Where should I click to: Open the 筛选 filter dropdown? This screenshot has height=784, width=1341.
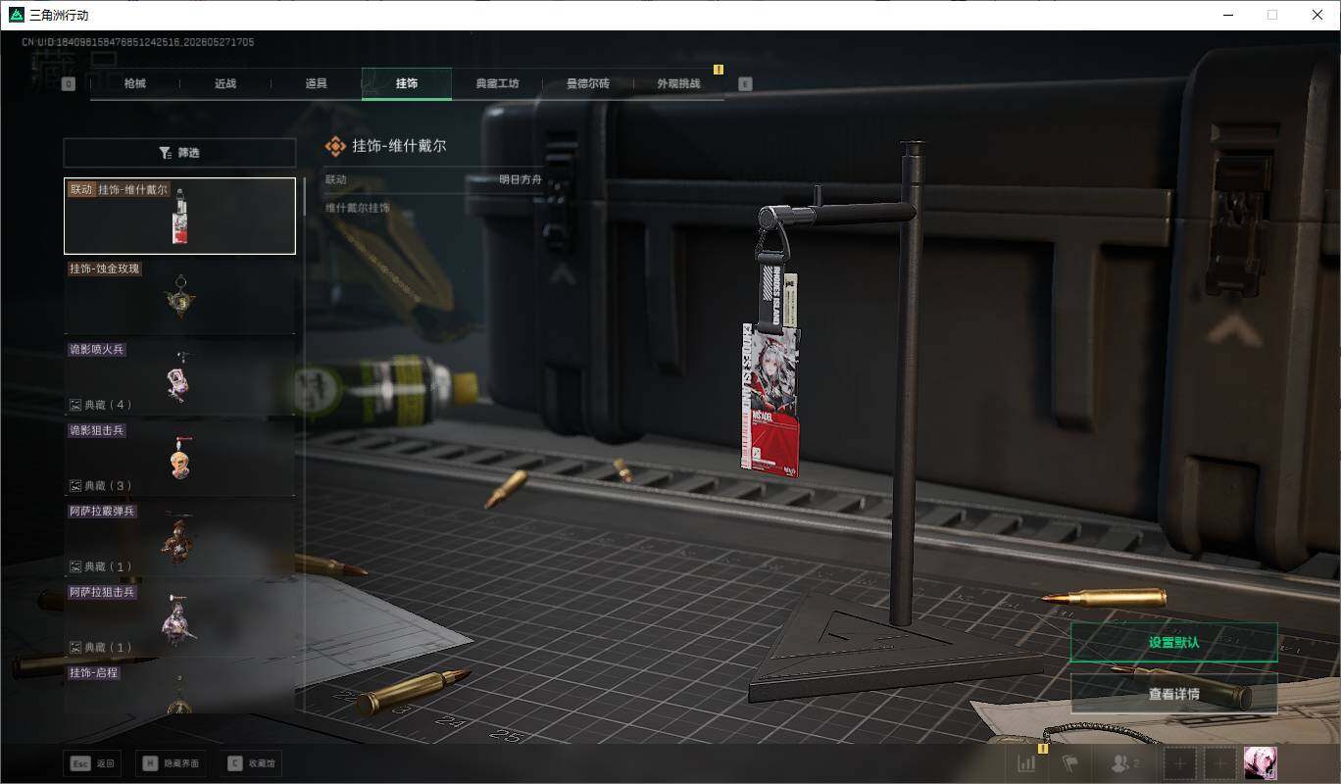pos(179,153)
